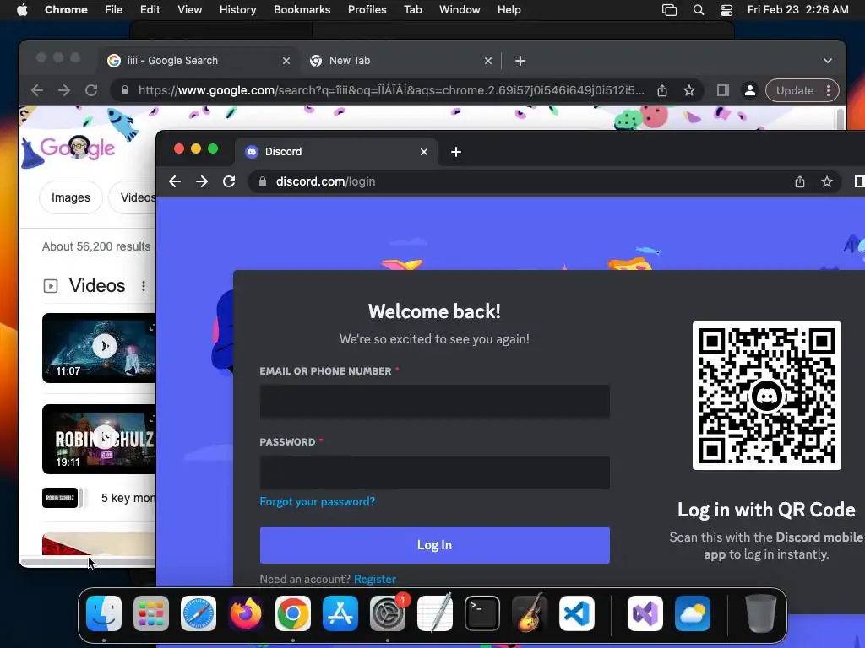The height and width of the screenshot is (648, 865).
Task: Open the Apple menu
Action: coord(22,10)
